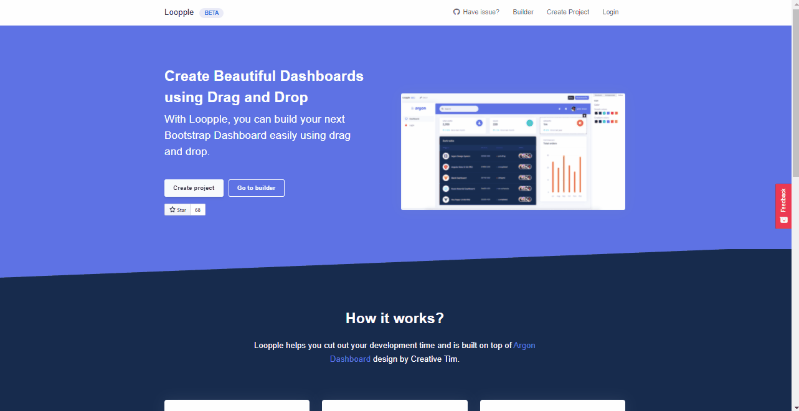
Task: Click the search magnifier icon in the preview
Action: pos(443,108)
